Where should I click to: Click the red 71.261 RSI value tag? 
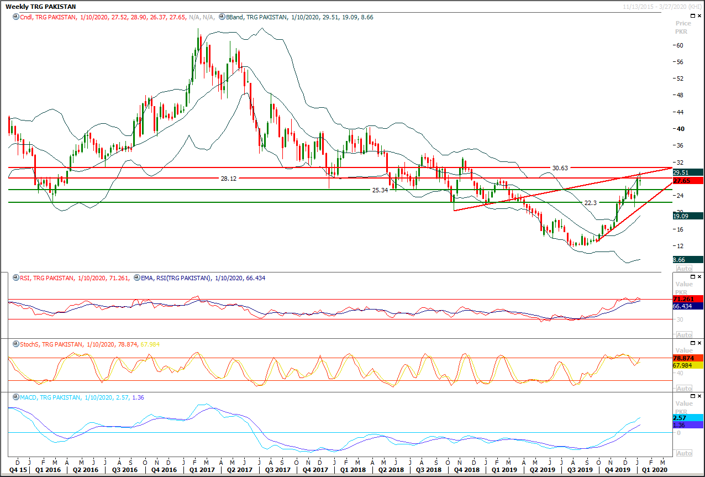coord(687,299)
